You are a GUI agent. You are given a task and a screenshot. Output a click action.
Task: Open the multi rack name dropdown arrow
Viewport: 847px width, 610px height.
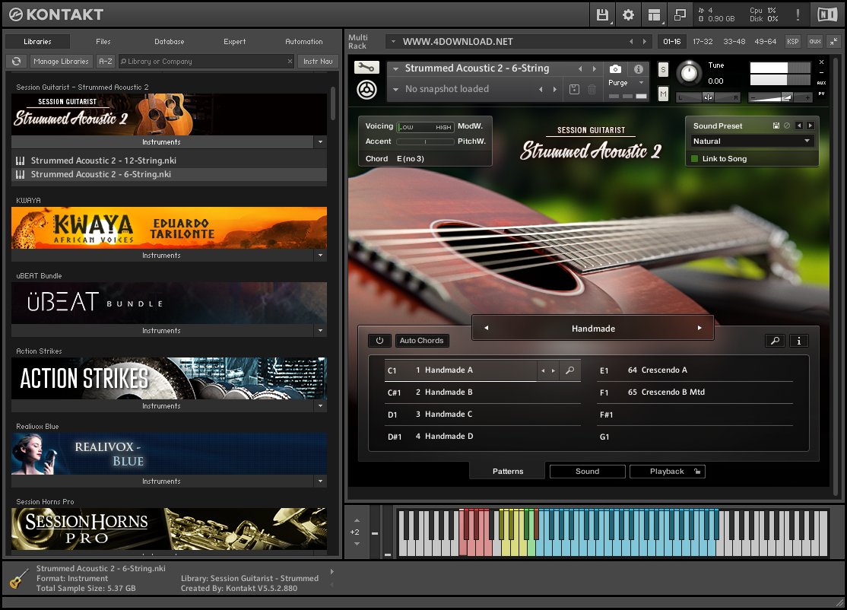tap(393, 41)
